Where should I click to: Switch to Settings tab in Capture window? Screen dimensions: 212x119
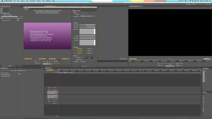pyautogui.click(x=79, y=11)
